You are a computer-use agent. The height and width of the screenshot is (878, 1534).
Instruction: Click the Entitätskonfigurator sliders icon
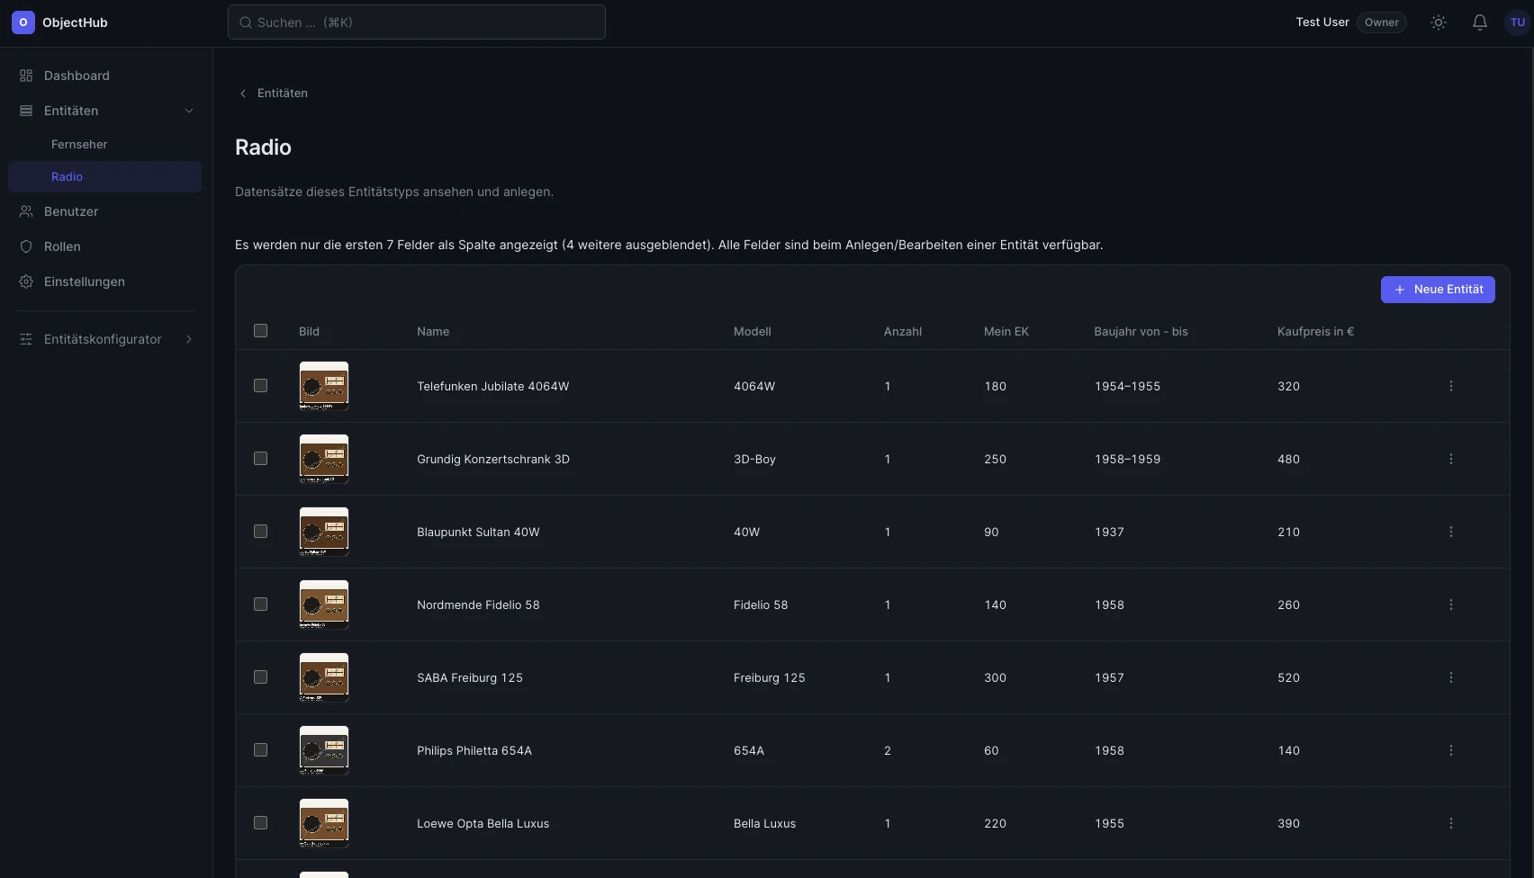(26, 339)
